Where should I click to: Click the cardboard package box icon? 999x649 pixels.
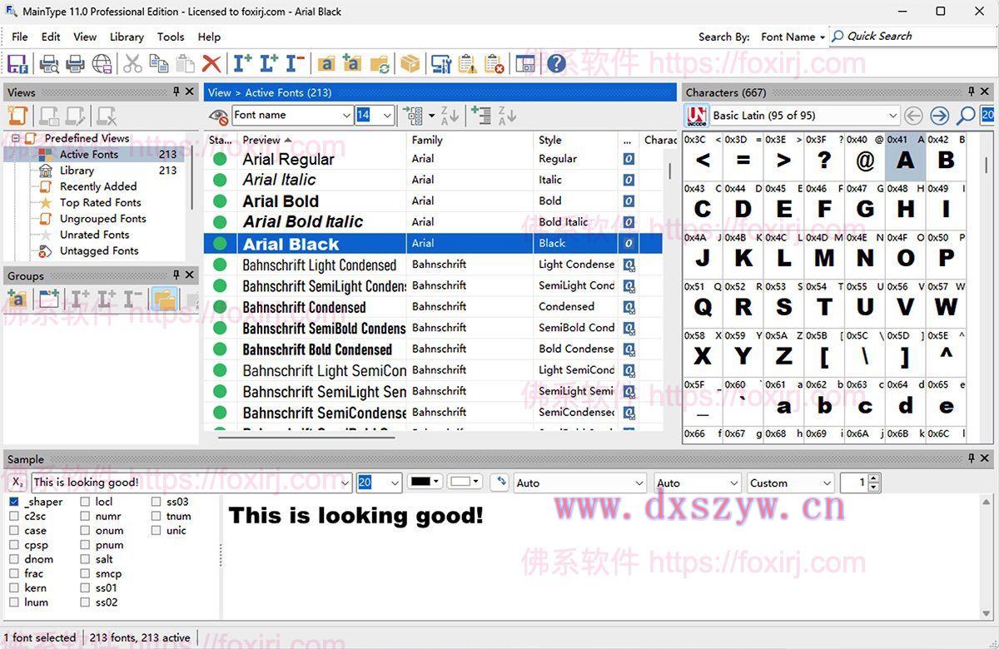coord(410,63)
